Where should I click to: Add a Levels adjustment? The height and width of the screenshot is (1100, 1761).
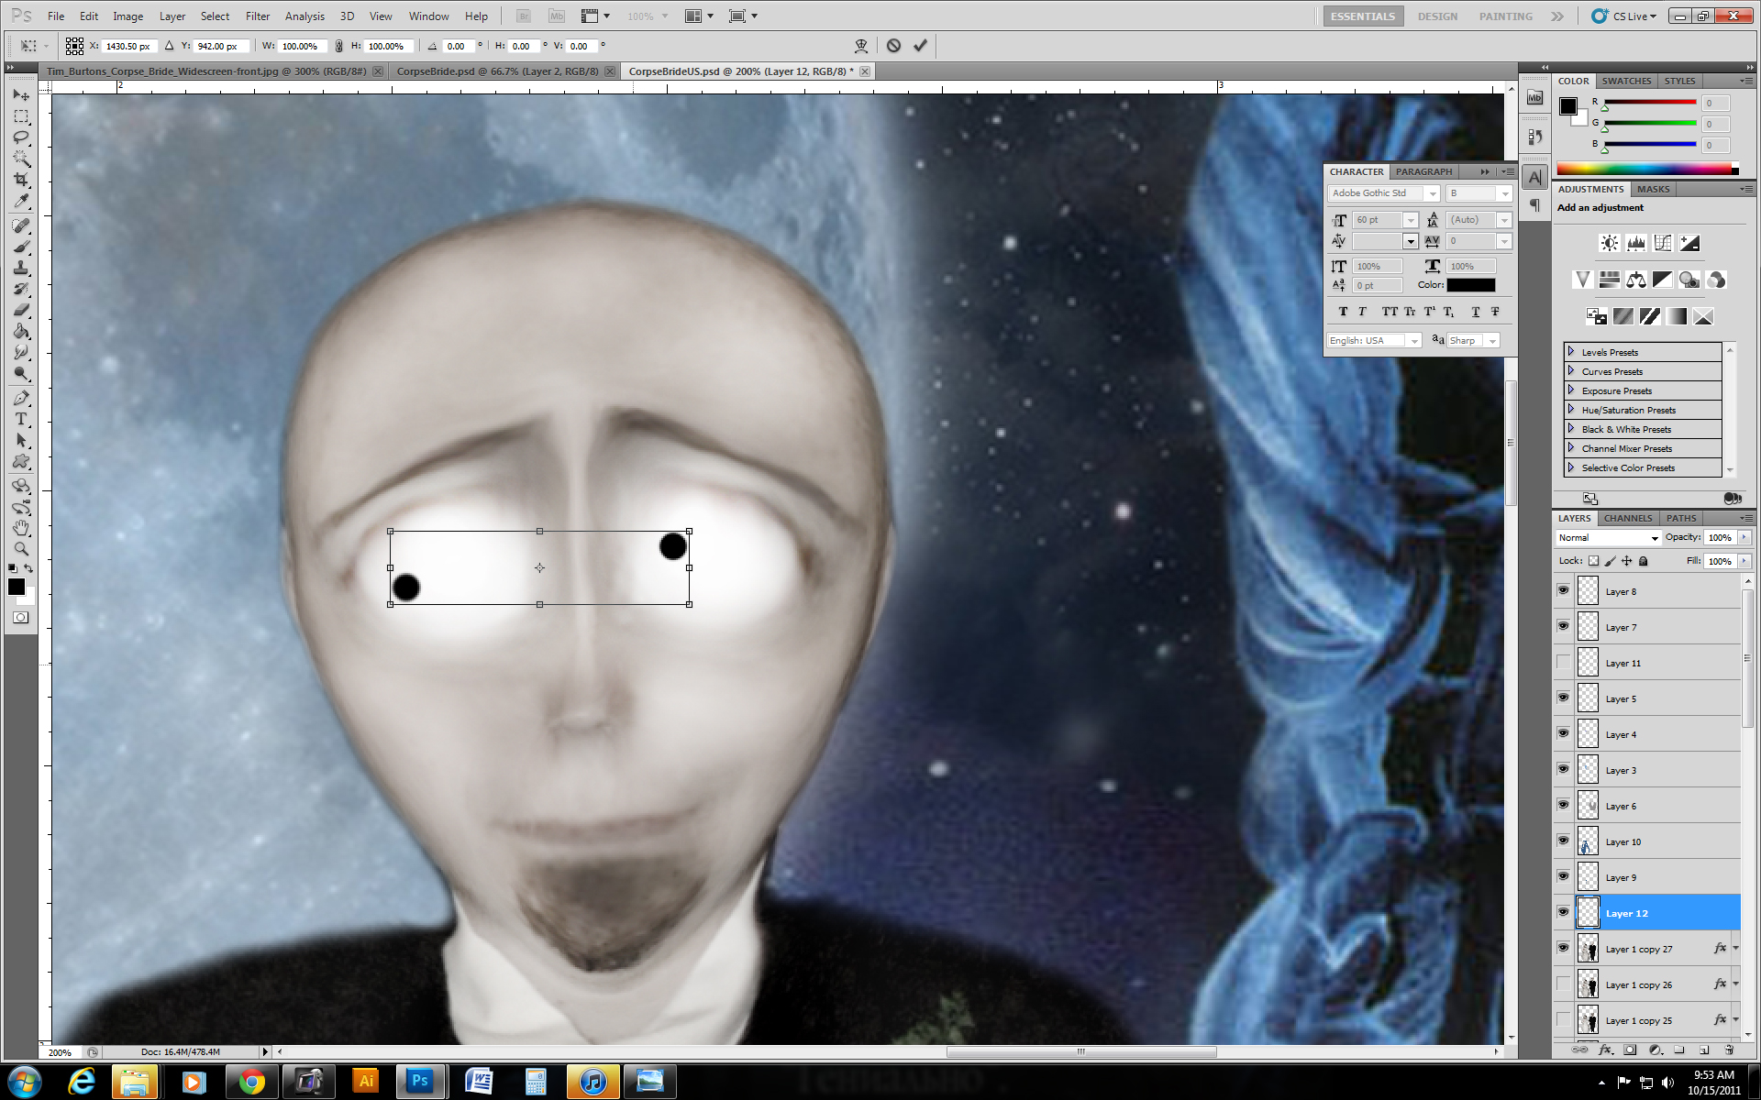[1635, 243]
